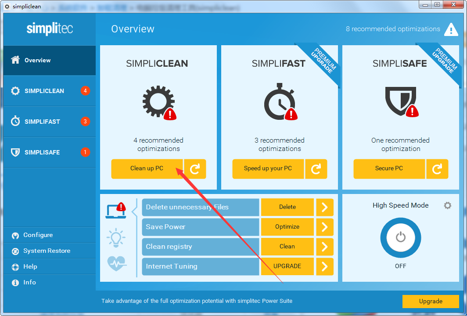The image size is (467, 316).
Task: Expand the Save Power chevron arrow
Action: pyautogui.click(x=325, y=227)
